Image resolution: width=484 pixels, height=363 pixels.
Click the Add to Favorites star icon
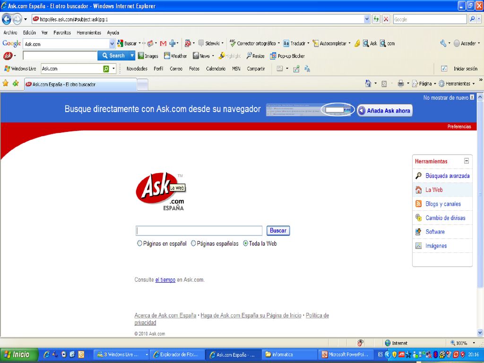coord(16,83)
